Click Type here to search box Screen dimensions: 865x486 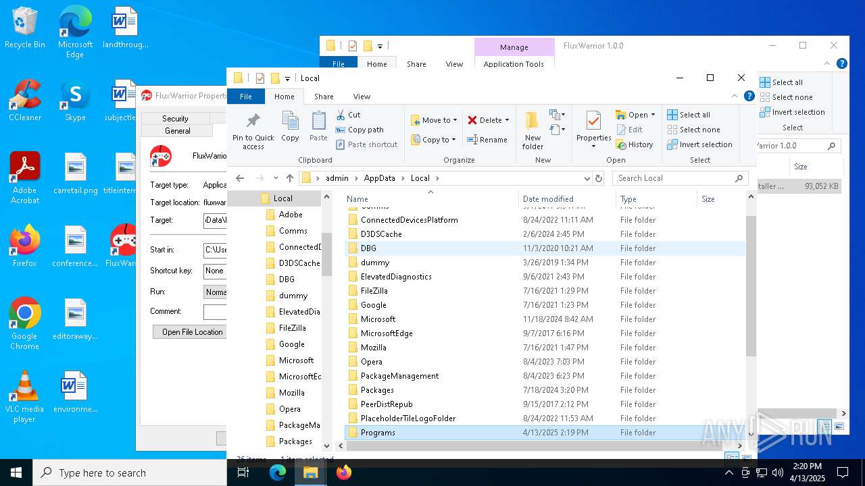point(130,473)
